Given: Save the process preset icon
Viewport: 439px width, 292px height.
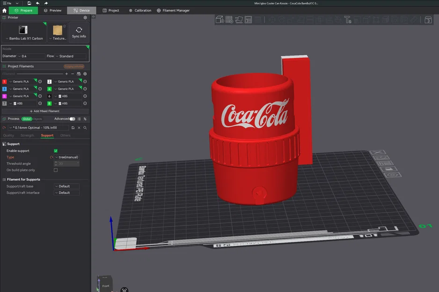Looking at the screenshot, I should [73, 128].
